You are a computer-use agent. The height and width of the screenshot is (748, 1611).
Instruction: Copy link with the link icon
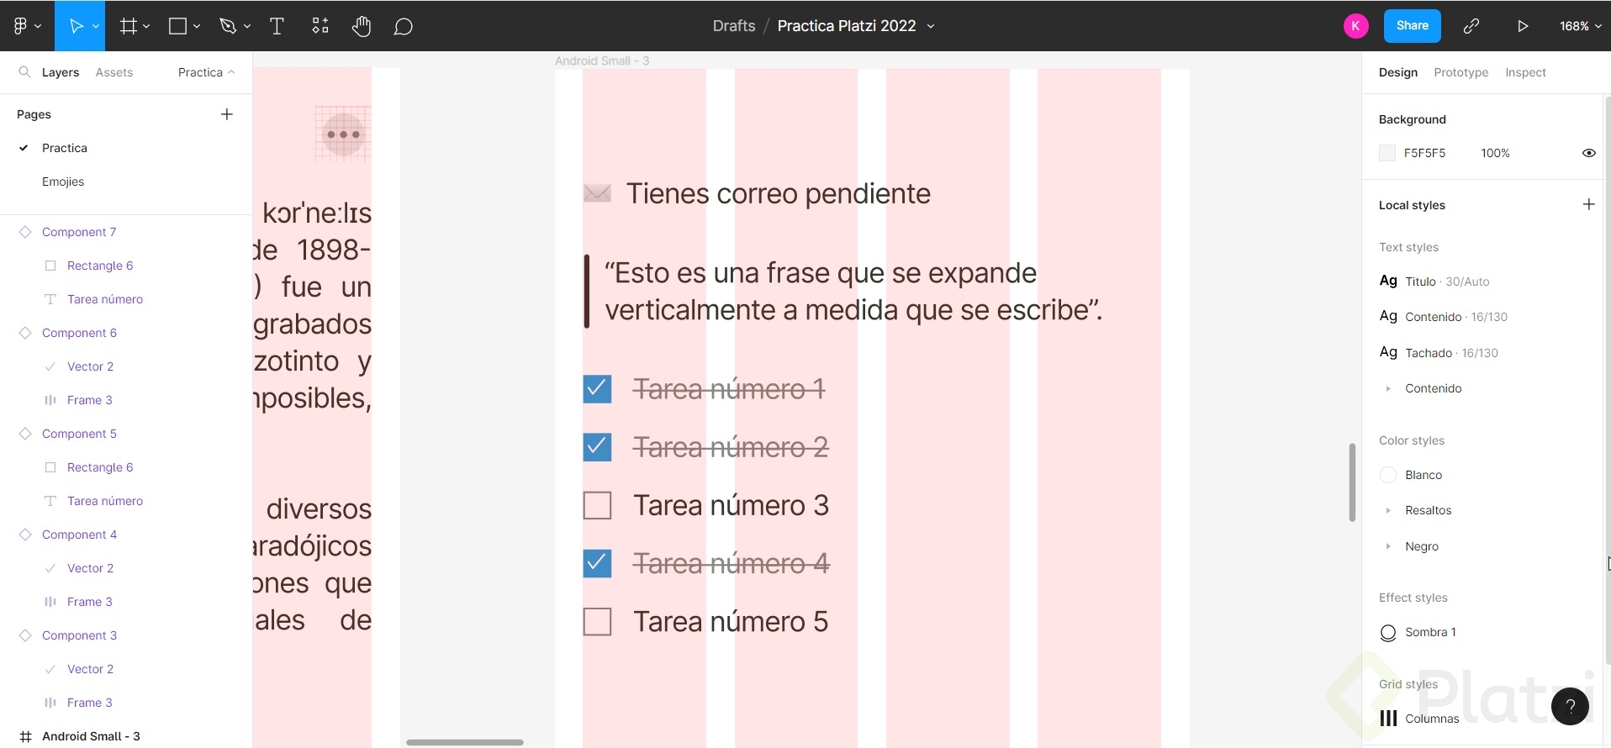tap(1471, 26)
